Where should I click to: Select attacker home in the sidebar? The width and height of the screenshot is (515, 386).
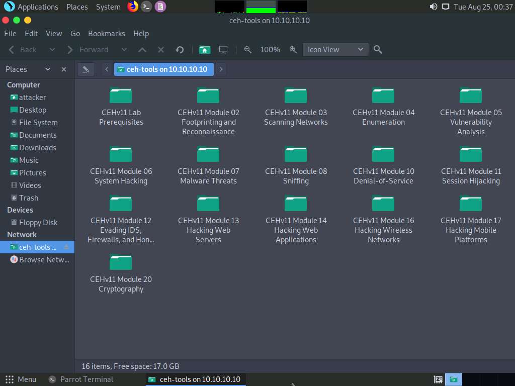coord(37,98)
